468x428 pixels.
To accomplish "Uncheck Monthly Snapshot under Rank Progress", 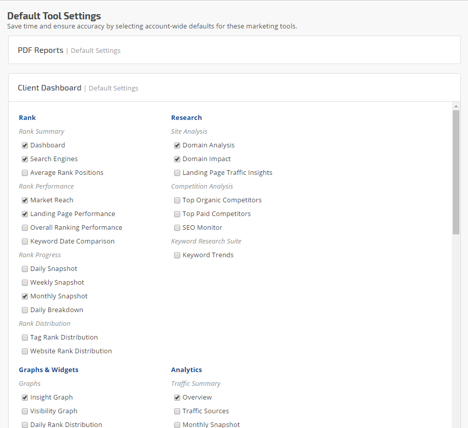I will coord(25,296).
